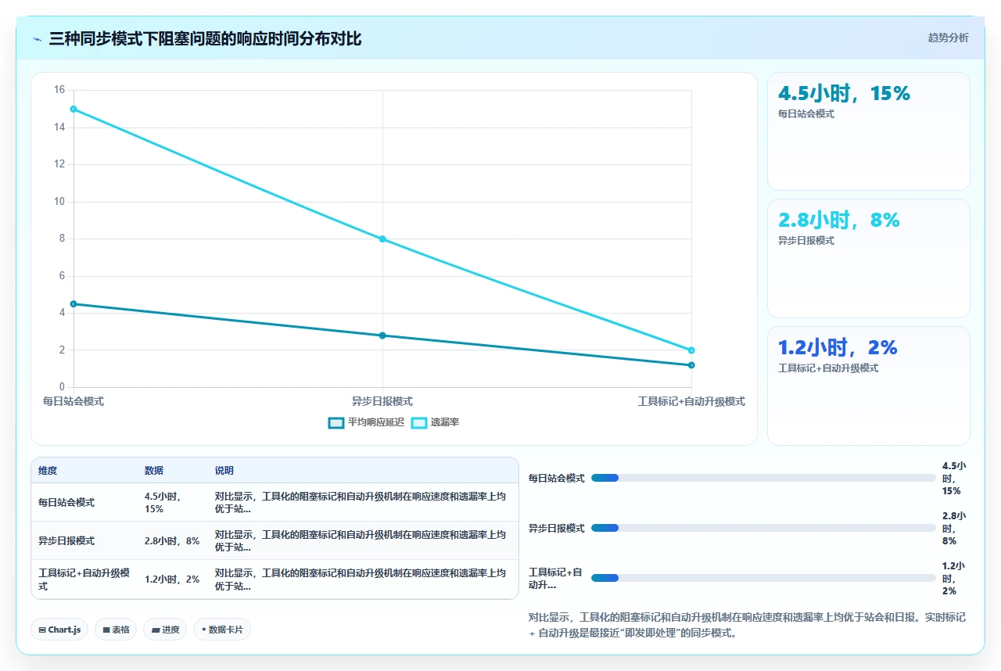Select the 工具标记+自动升级模式 table cell

tap(84, 579)
